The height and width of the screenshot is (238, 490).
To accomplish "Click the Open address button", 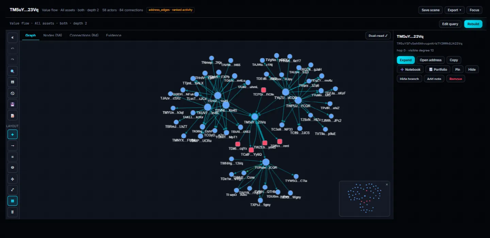I will tap(430, 60).
